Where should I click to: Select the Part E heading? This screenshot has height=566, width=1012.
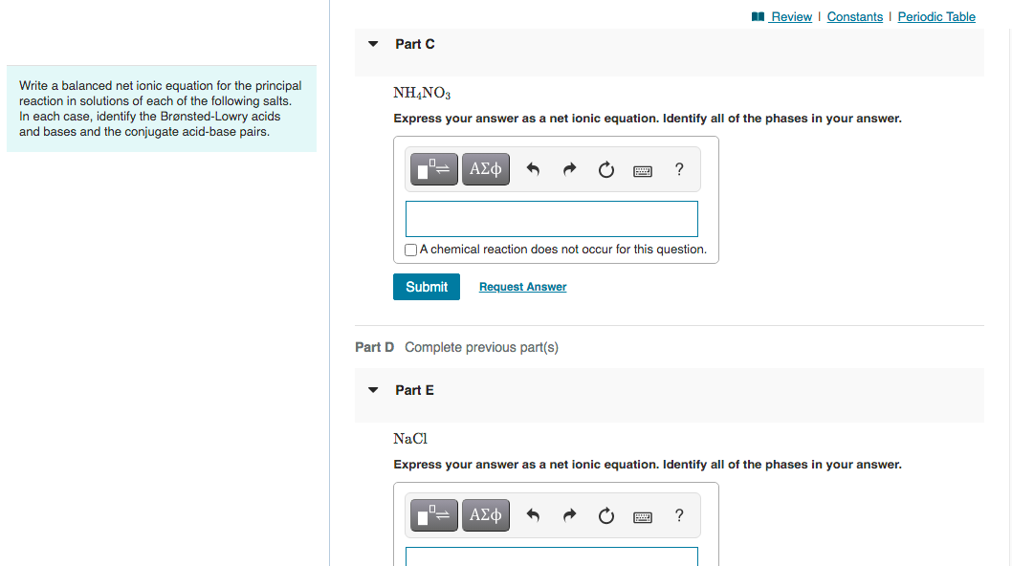(x=414, y=389)
